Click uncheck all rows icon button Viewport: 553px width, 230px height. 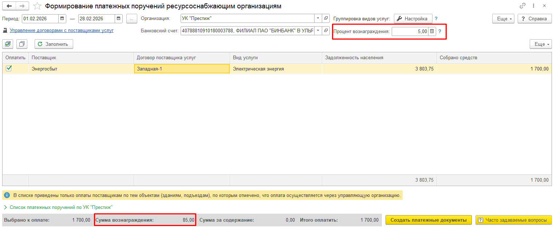tap(22, 44)
